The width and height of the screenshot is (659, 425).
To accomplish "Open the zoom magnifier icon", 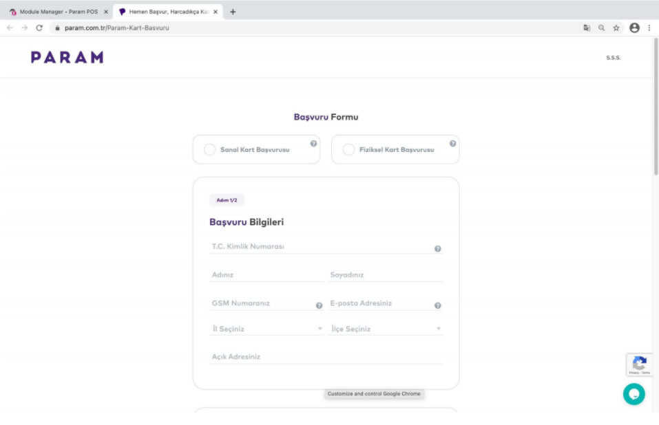I will click(601, 28).
